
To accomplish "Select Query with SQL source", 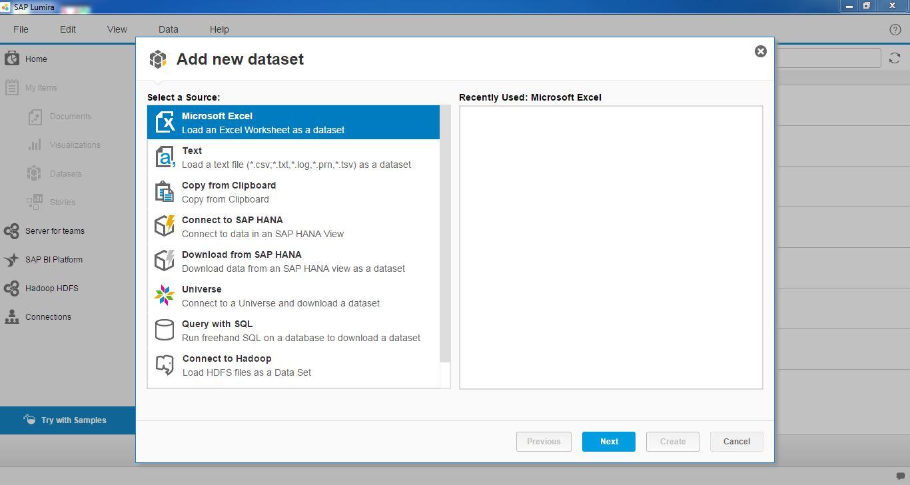I will (293, 330).
